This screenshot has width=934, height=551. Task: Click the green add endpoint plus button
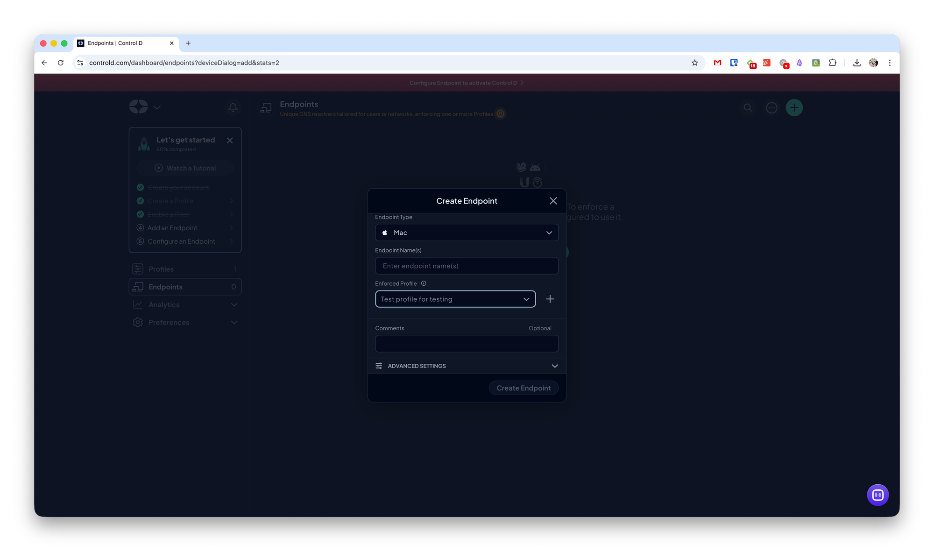click(x=794, y=108)
